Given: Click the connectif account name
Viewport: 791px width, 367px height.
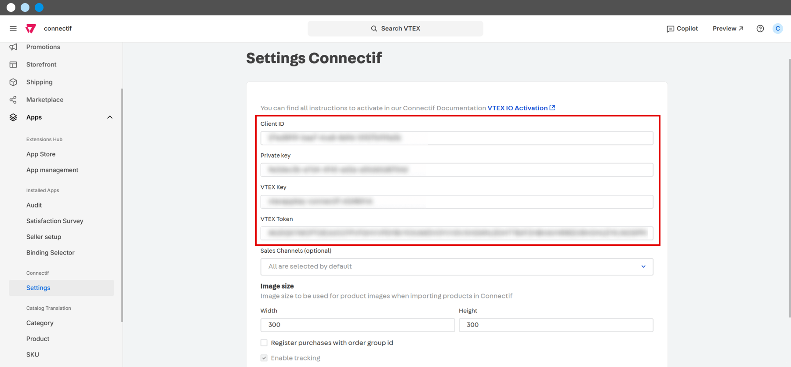Looking at the screenshot, I should tap(58, 29).
